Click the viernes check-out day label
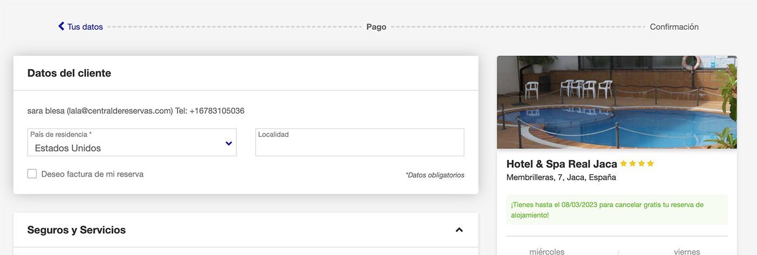Viewport: 757px width, 255px height. click(687, 251)
